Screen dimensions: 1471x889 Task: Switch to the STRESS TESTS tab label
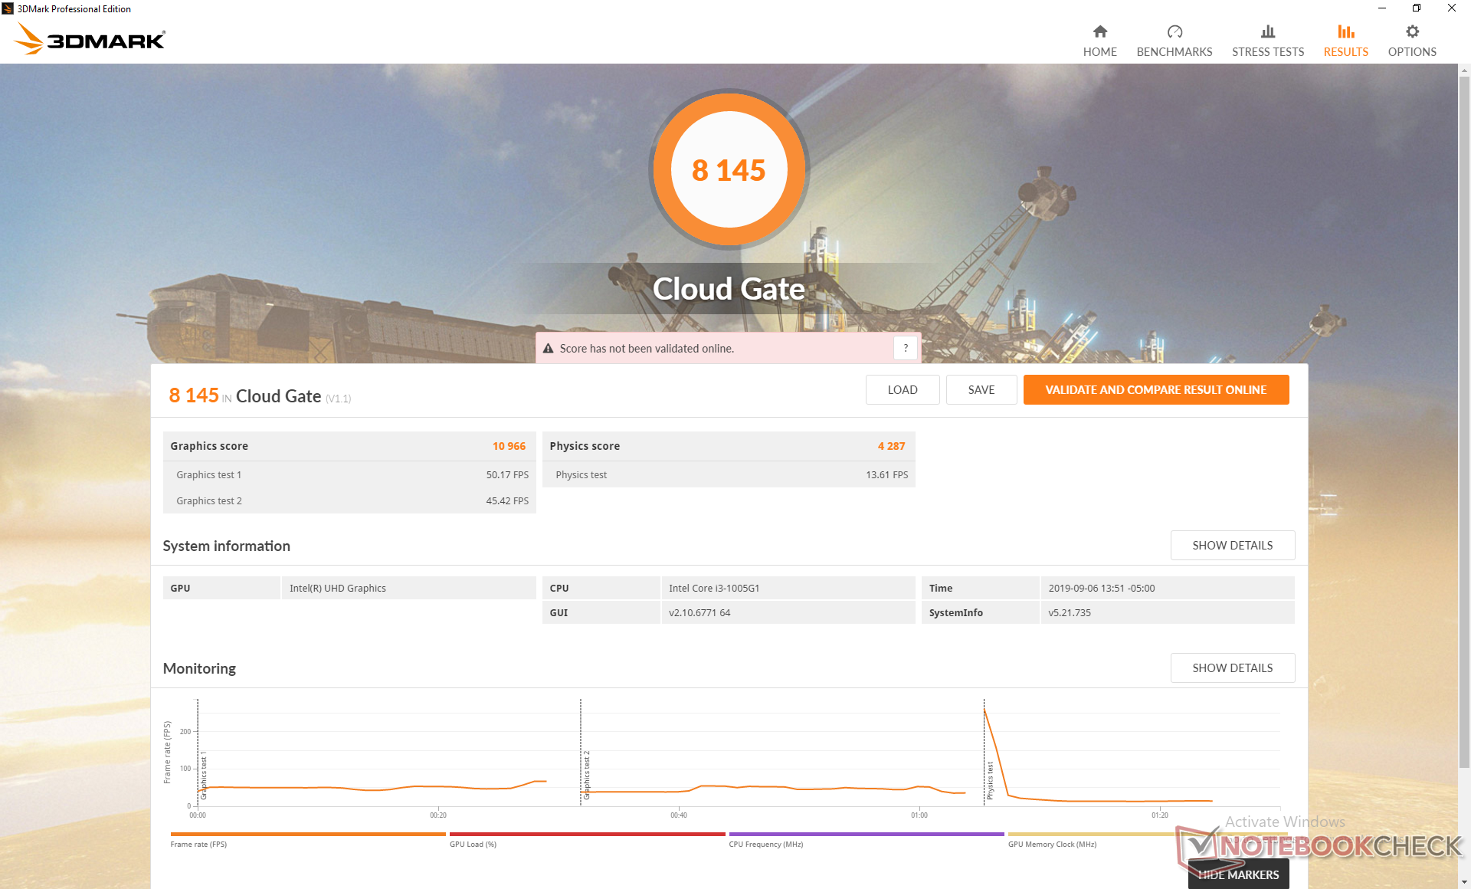pos(1267,52)
